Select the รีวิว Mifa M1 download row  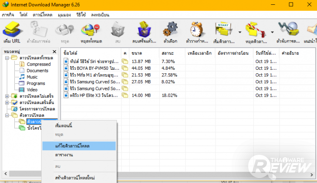(188, 75)
